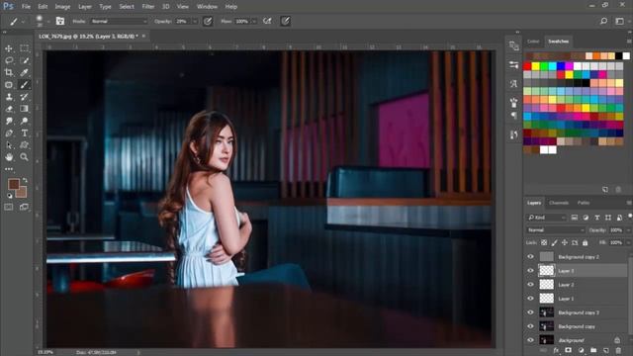Add a layer mask
The width and height of the screenshot is (633, 356).
pyautogui.click(x=569, y=350)
